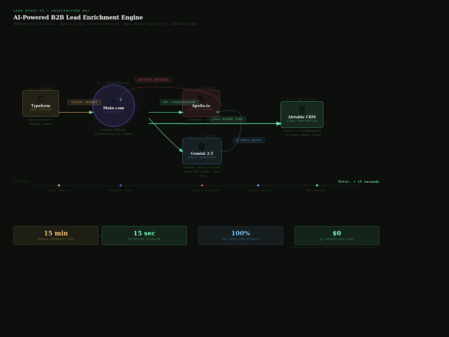Click the 'Apollo enriches' timeline label
The image size is (449, 337).
pos(205,190)
